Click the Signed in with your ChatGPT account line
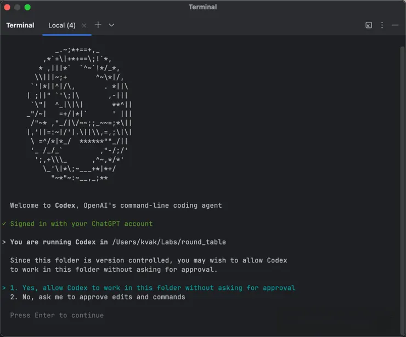Viewport: 406px width, 337px height. tap(81, 224)
